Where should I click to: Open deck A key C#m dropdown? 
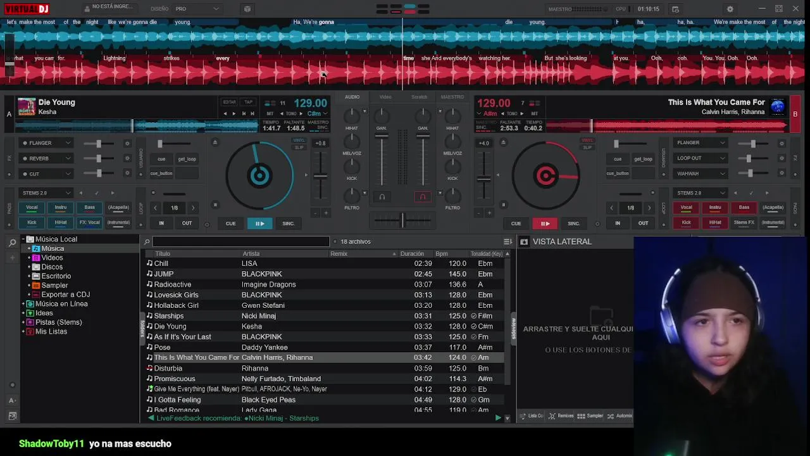click(317, 113)
